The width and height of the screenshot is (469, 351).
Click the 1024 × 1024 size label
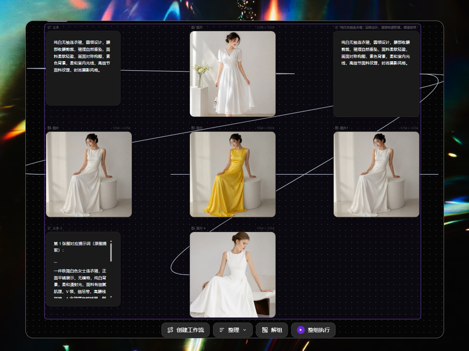pos(265,128)
